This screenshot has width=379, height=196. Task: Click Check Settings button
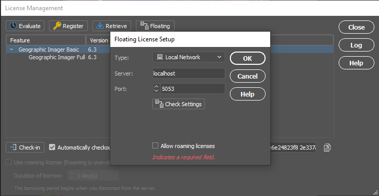tap(178, 104)
